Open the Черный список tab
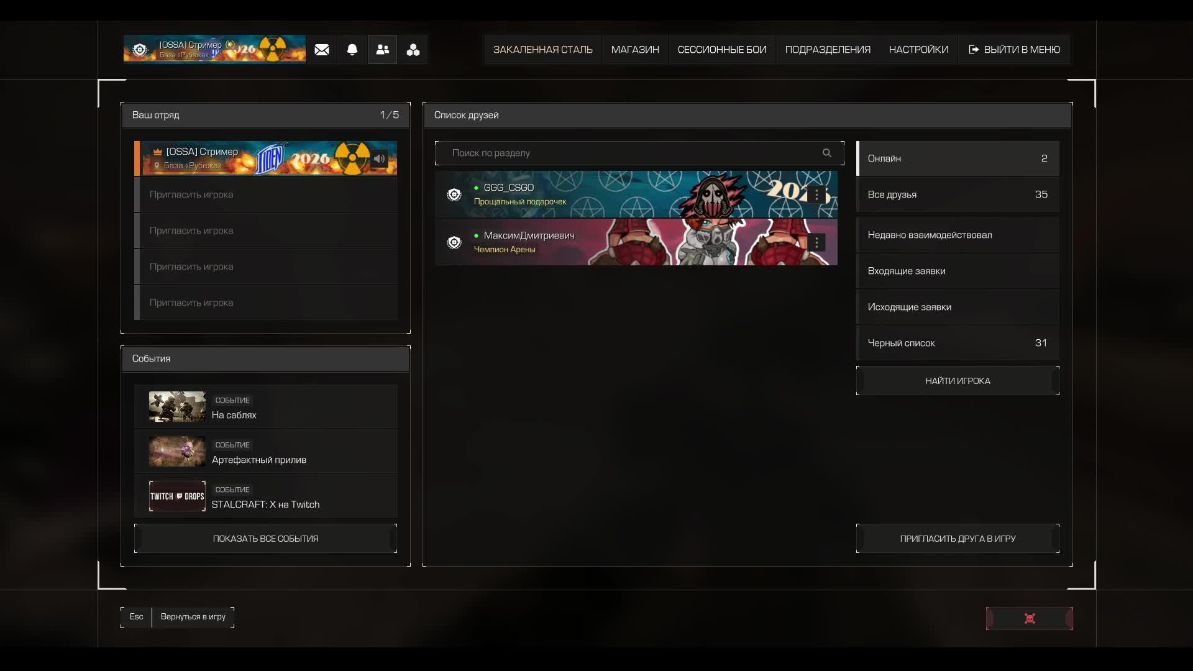1193x671 pixels. (x=957, y=343)
